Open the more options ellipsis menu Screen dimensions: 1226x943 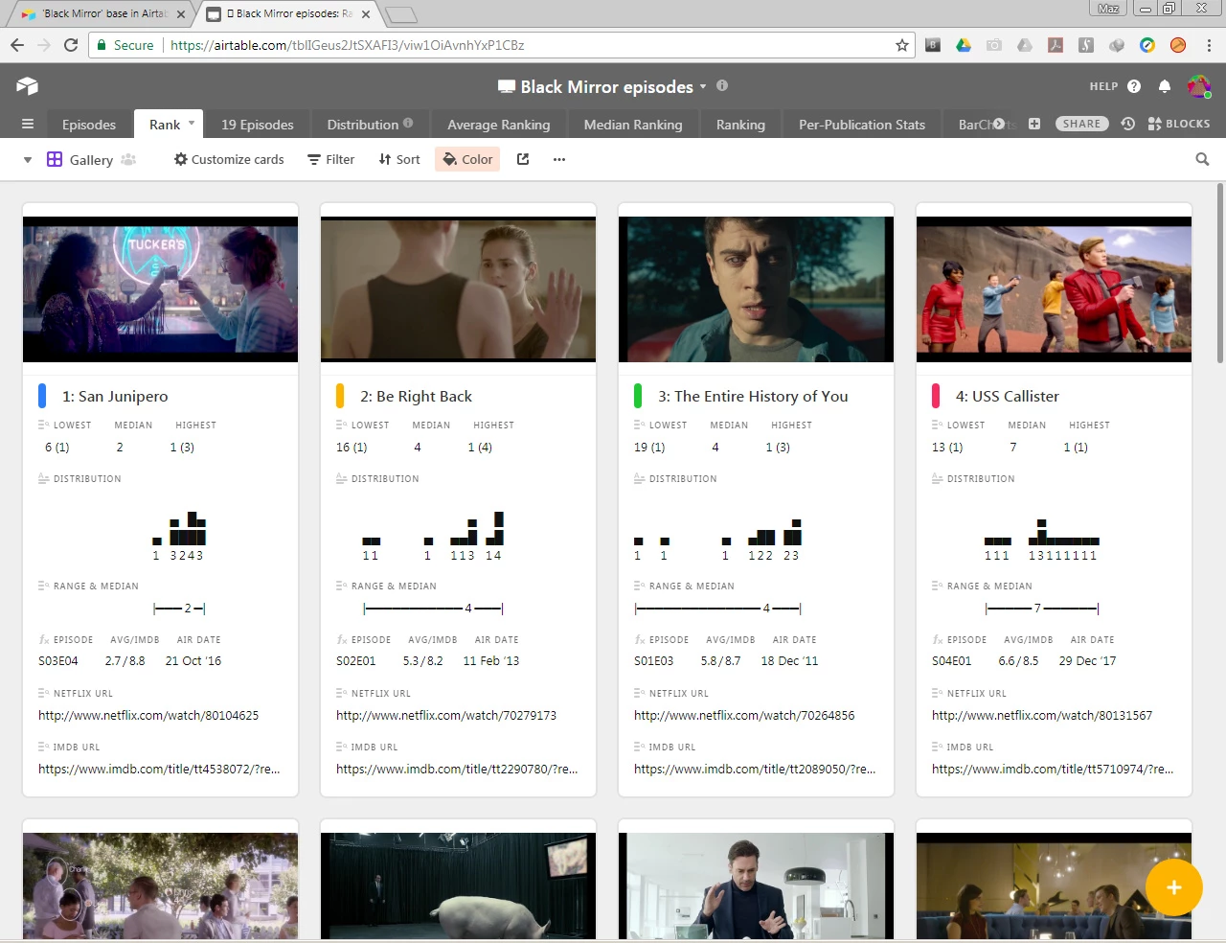click(x=559, y=159)
